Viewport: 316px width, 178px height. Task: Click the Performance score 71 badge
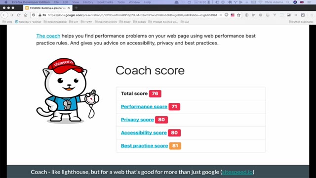pos(174,107)
